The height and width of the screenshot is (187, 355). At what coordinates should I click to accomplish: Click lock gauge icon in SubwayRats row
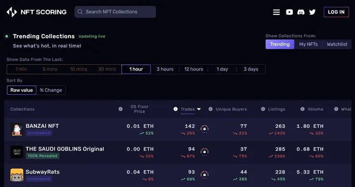click(x=204, y=175)
